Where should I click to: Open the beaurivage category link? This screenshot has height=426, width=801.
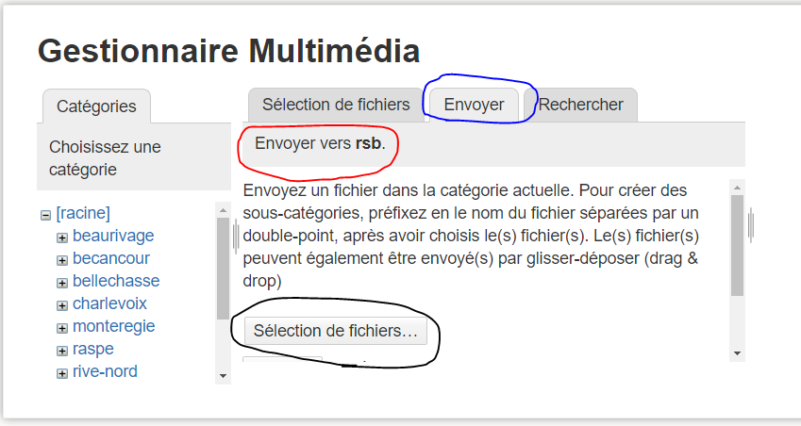pyautogui.click(x=113, y=236)
